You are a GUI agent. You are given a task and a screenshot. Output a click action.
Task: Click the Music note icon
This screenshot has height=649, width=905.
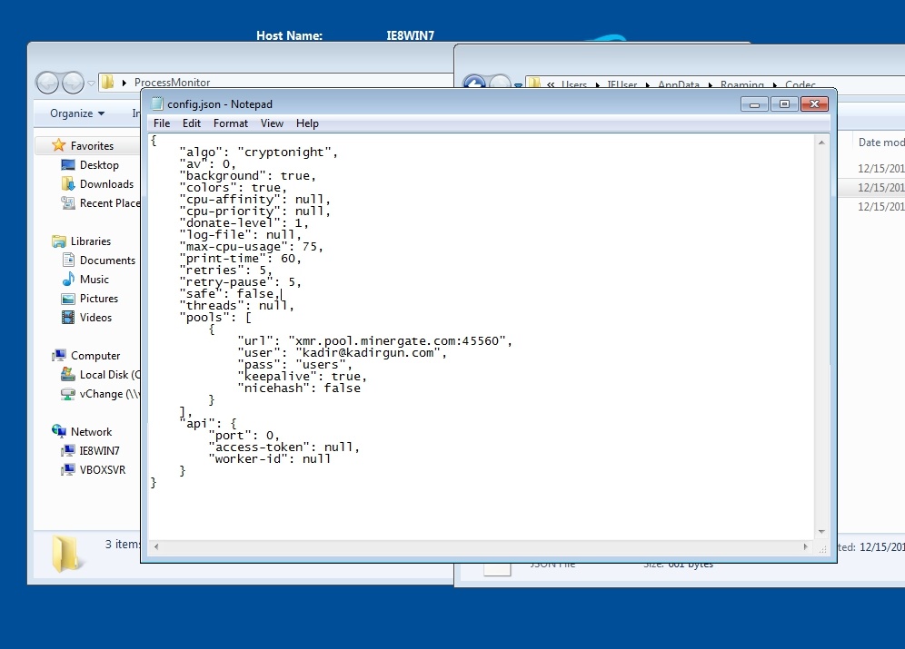click(x=68, y=279)
